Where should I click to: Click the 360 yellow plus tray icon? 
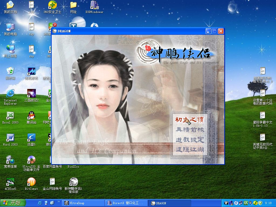(x=256, y=203)
